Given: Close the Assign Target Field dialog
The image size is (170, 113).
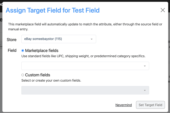Looking at the screenshot, I should coord(163,10).
